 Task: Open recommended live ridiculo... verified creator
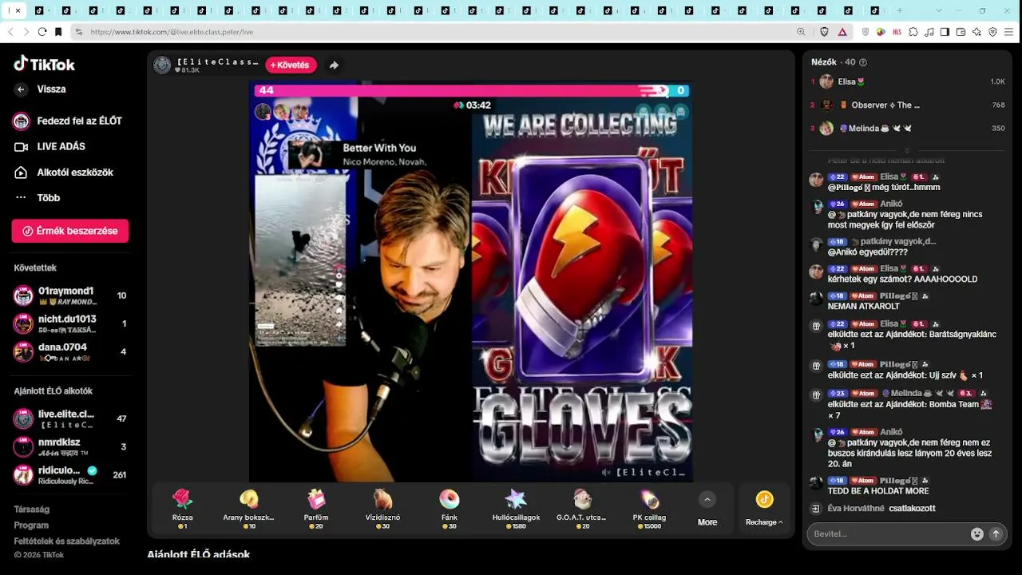70,474
